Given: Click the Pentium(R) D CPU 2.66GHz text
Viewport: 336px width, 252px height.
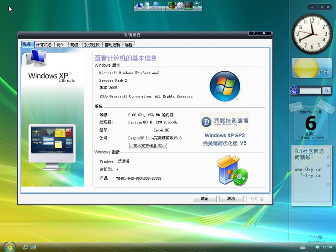Looking at the screenshot, I should (153, 122).
